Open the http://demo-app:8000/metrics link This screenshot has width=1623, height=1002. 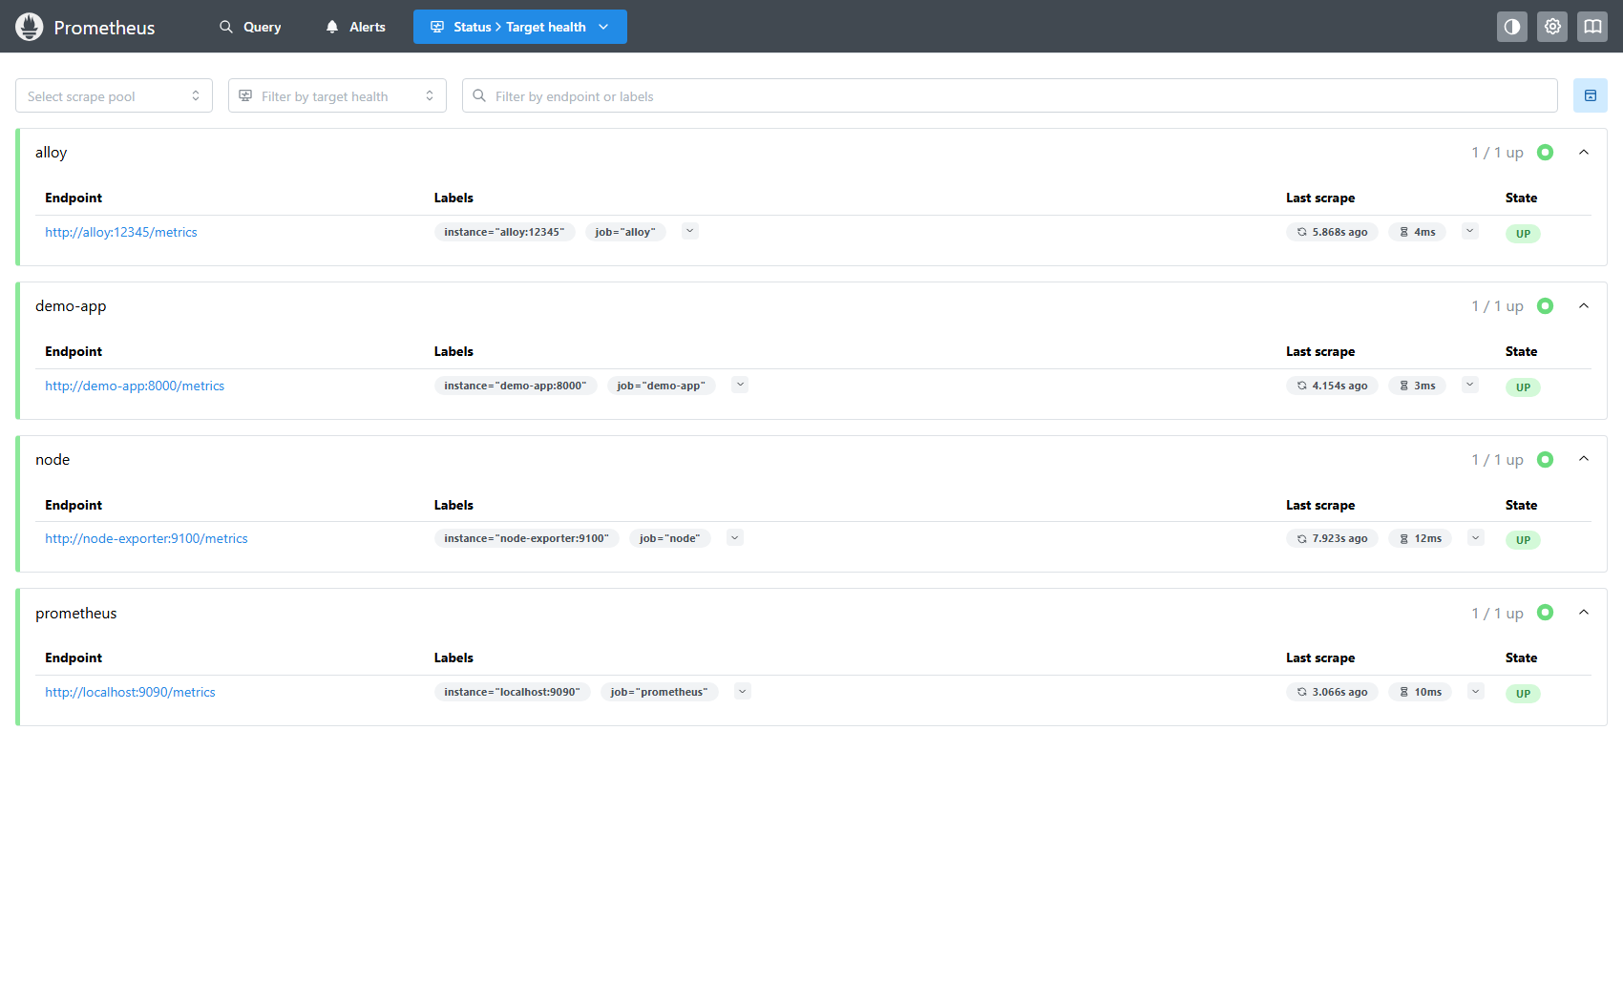[x=135, y=386]
